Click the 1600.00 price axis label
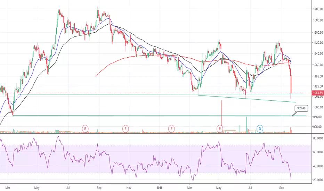Image resolution: width=324 pixels, height=191 pixels. (318, 20)
